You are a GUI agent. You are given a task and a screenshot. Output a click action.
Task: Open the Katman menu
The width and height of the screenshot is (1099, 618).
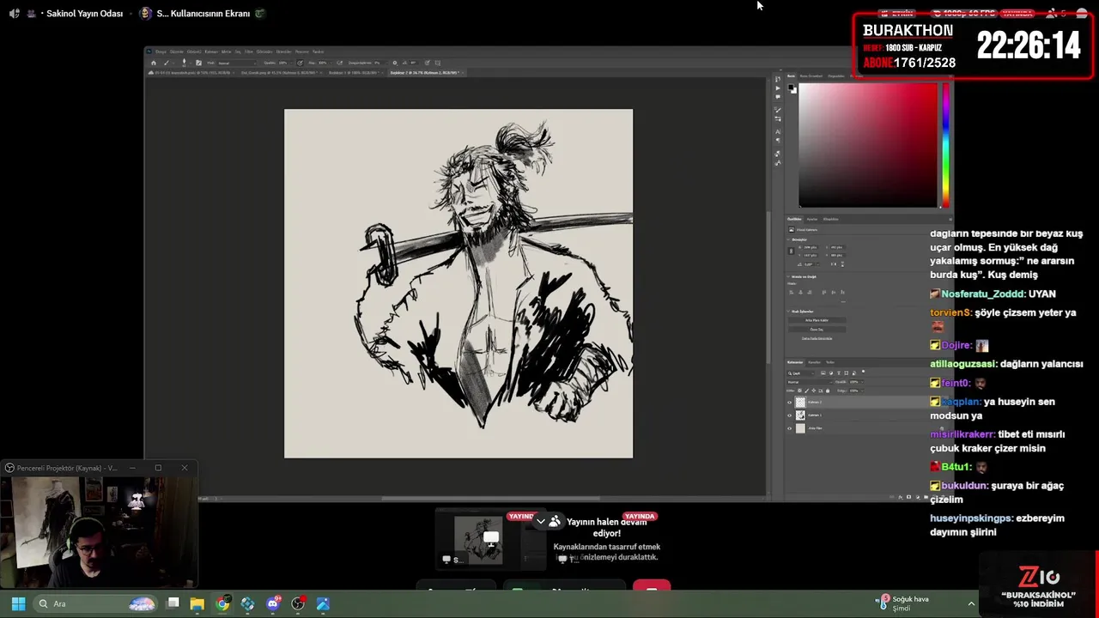211,51
